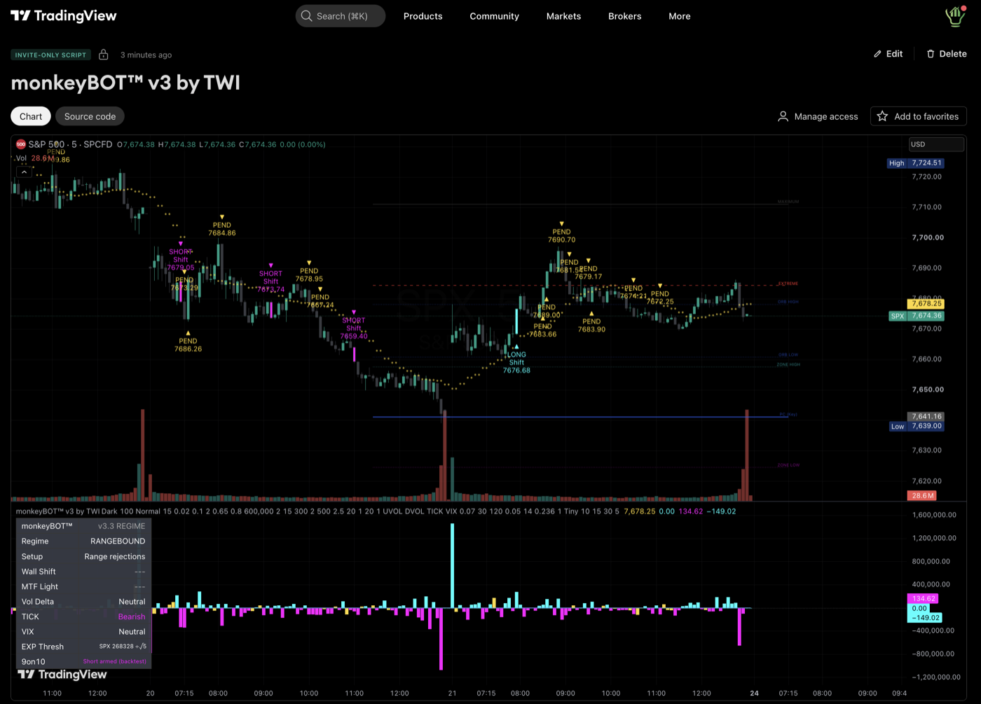Click the Vol 28.6M legend entry
The image size is (981, 704).
35,158
